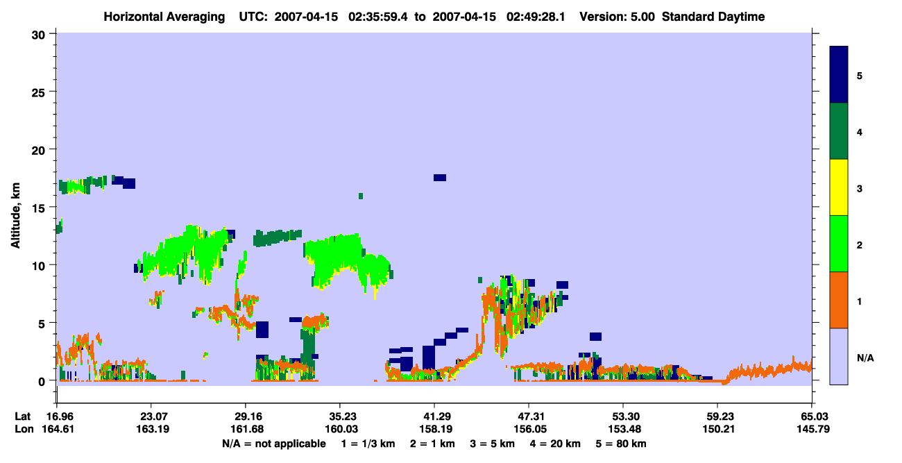Click latitude value 47.31
The image size is (902, 463).
click(529, 416)
